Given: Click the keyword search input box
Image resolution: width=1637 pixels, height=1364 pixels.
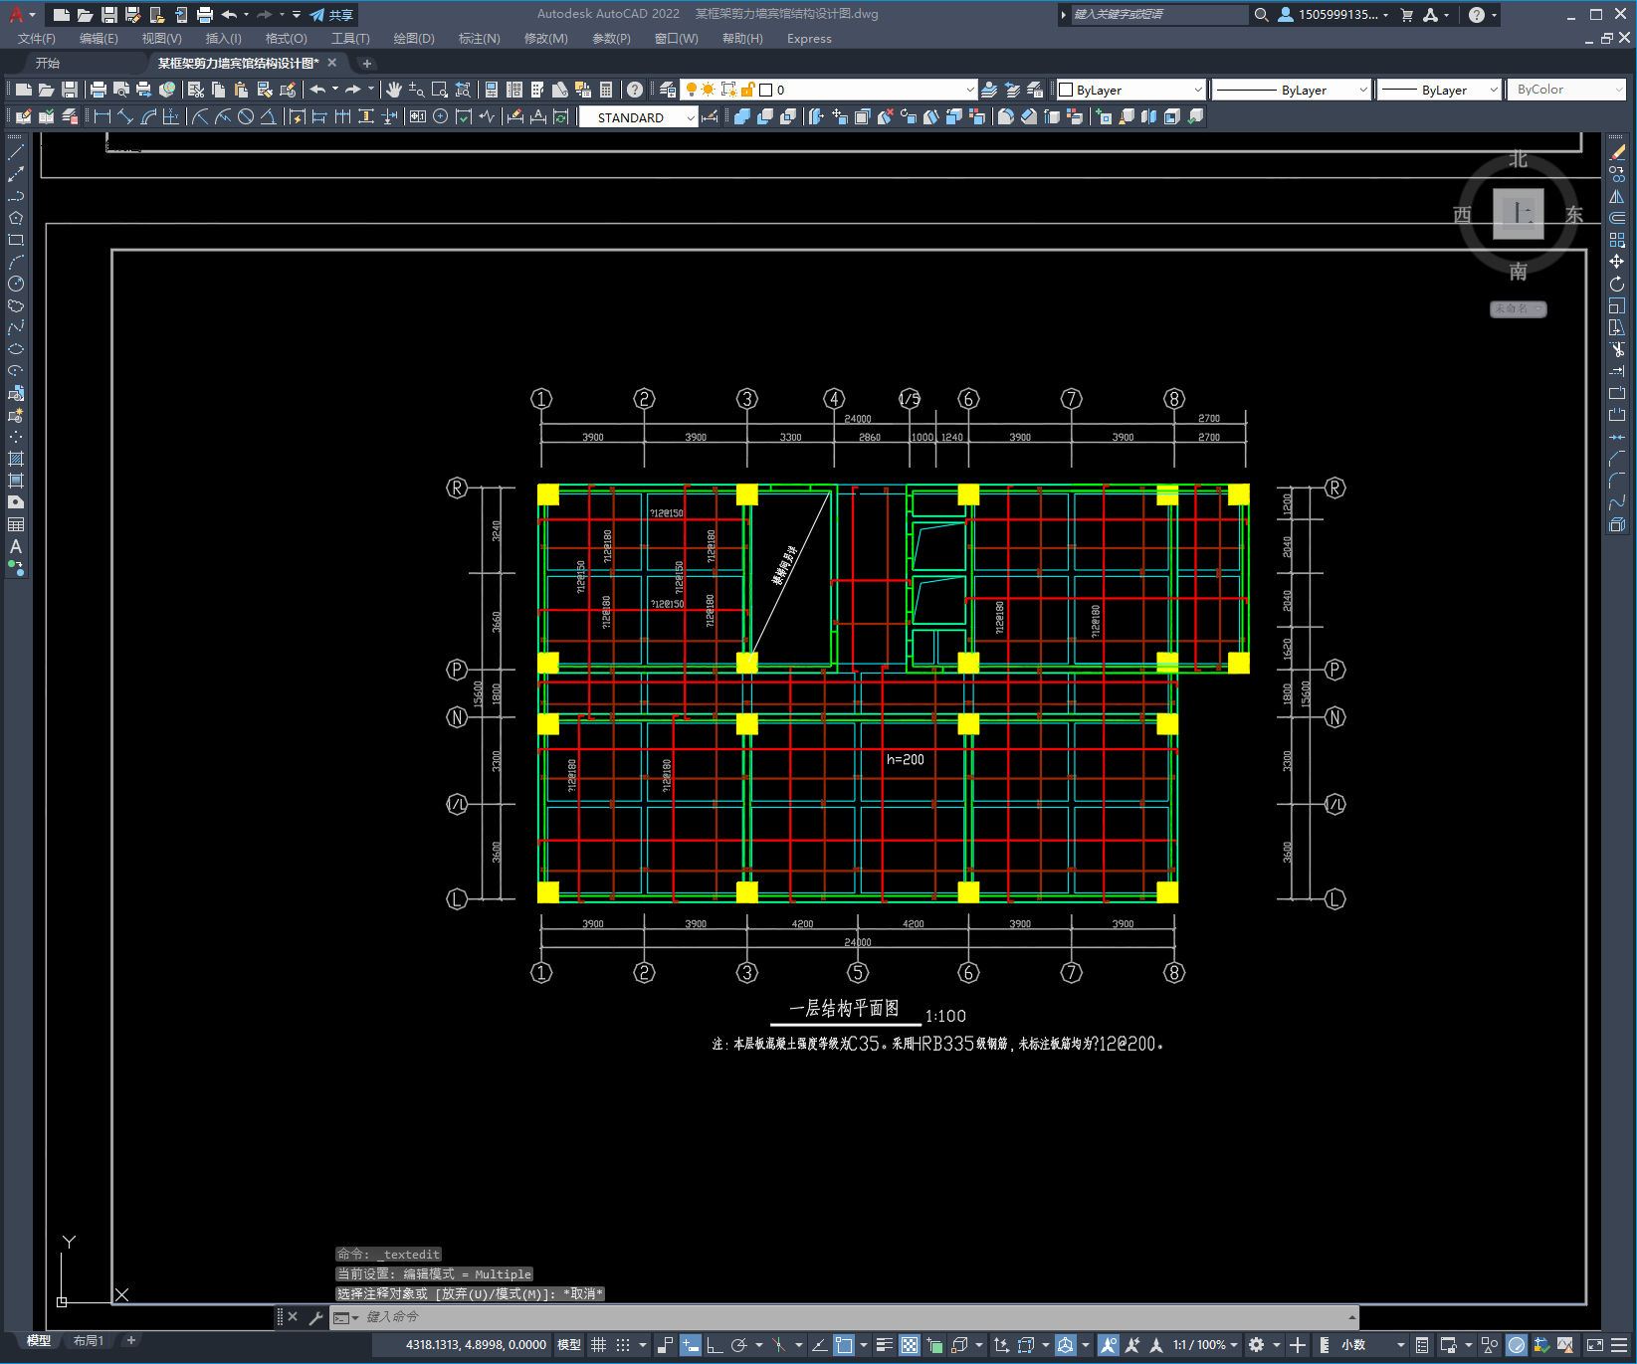Looking at the screenshot, I should point(1158,15).
